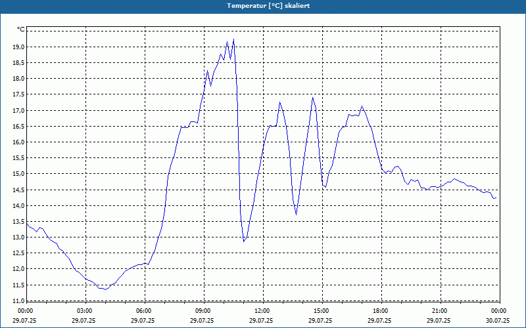Click the 29.07.25 date under 03:00
526x328 pixels.
84,321
